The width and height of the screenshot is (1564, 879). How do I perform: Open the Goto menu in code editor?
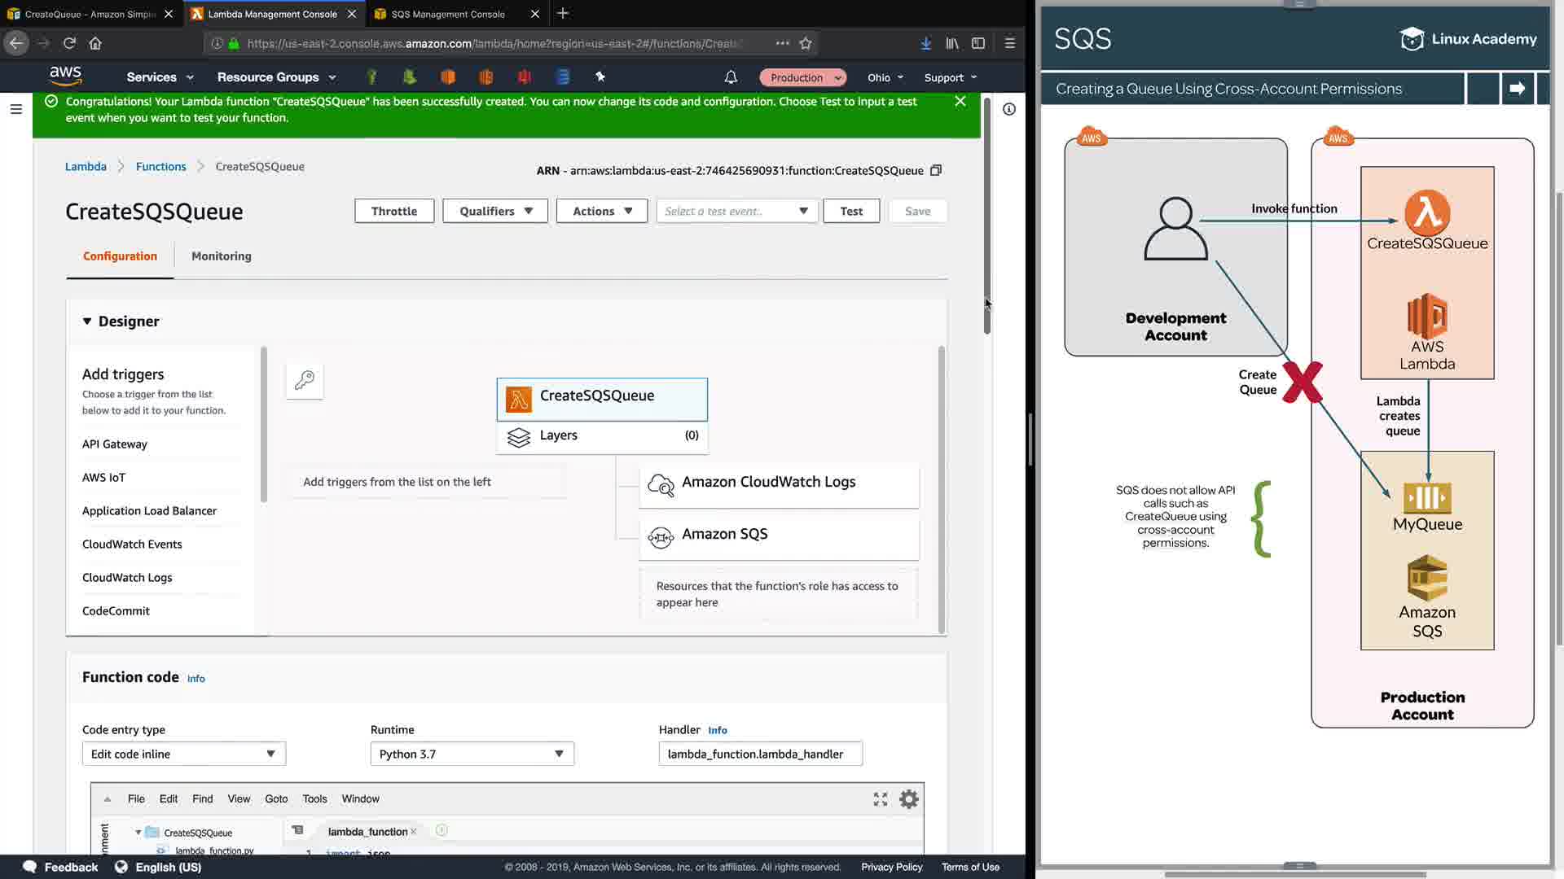[276, 798]
